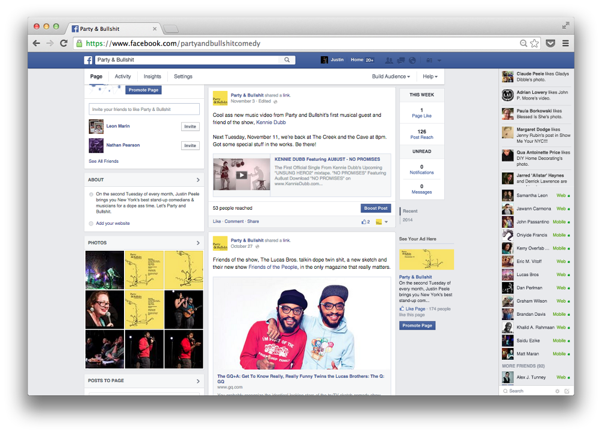This screenshot has height=434, width=602.
Task: Open Build Audience dropdown
Action: click(x=391, y=77)
